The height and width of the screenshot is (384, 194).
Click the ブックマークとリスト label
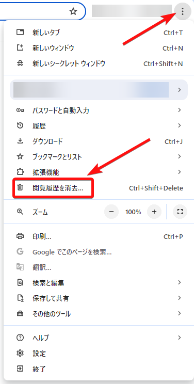57,157
